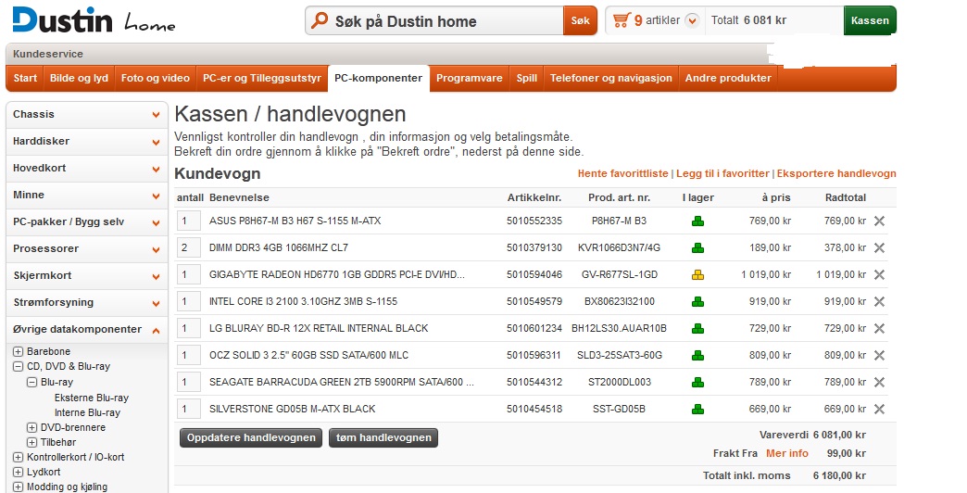Expand the Minne category
Image resolution: width=967 pixels, height=493 pixels.
tap(156, 196)
